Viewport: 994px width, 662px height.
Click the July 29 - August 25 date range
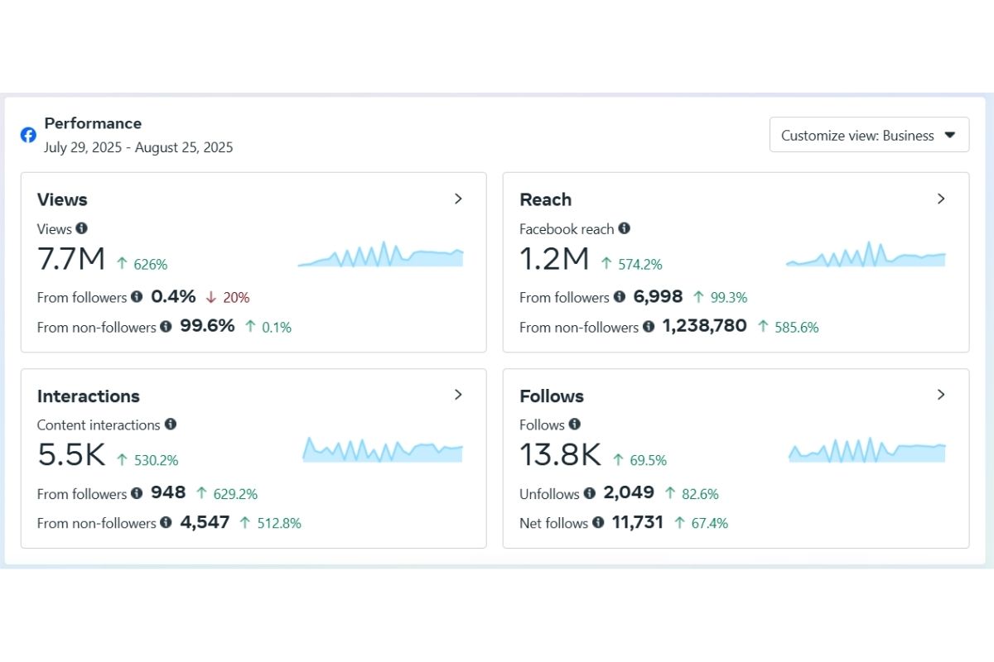coord(138,148)
